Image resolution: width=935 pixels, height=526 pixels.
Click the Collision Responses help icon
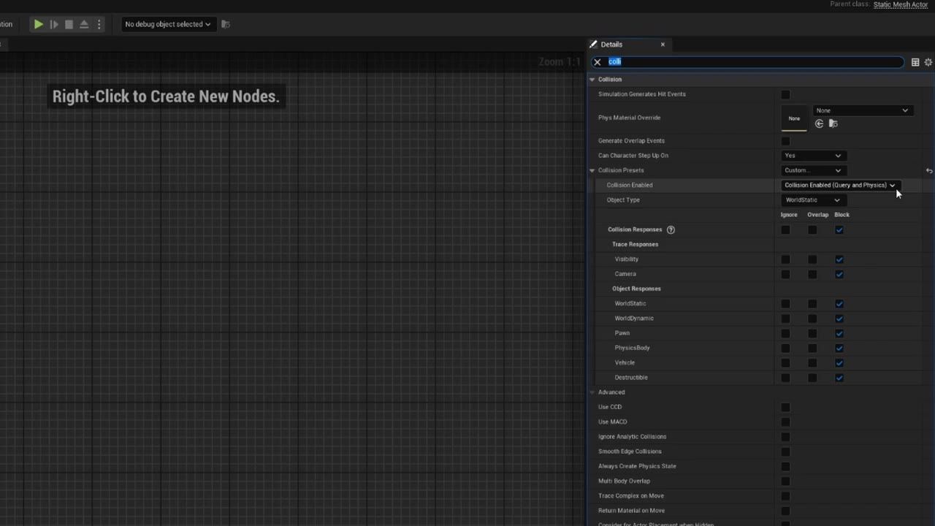coord(671,229)
